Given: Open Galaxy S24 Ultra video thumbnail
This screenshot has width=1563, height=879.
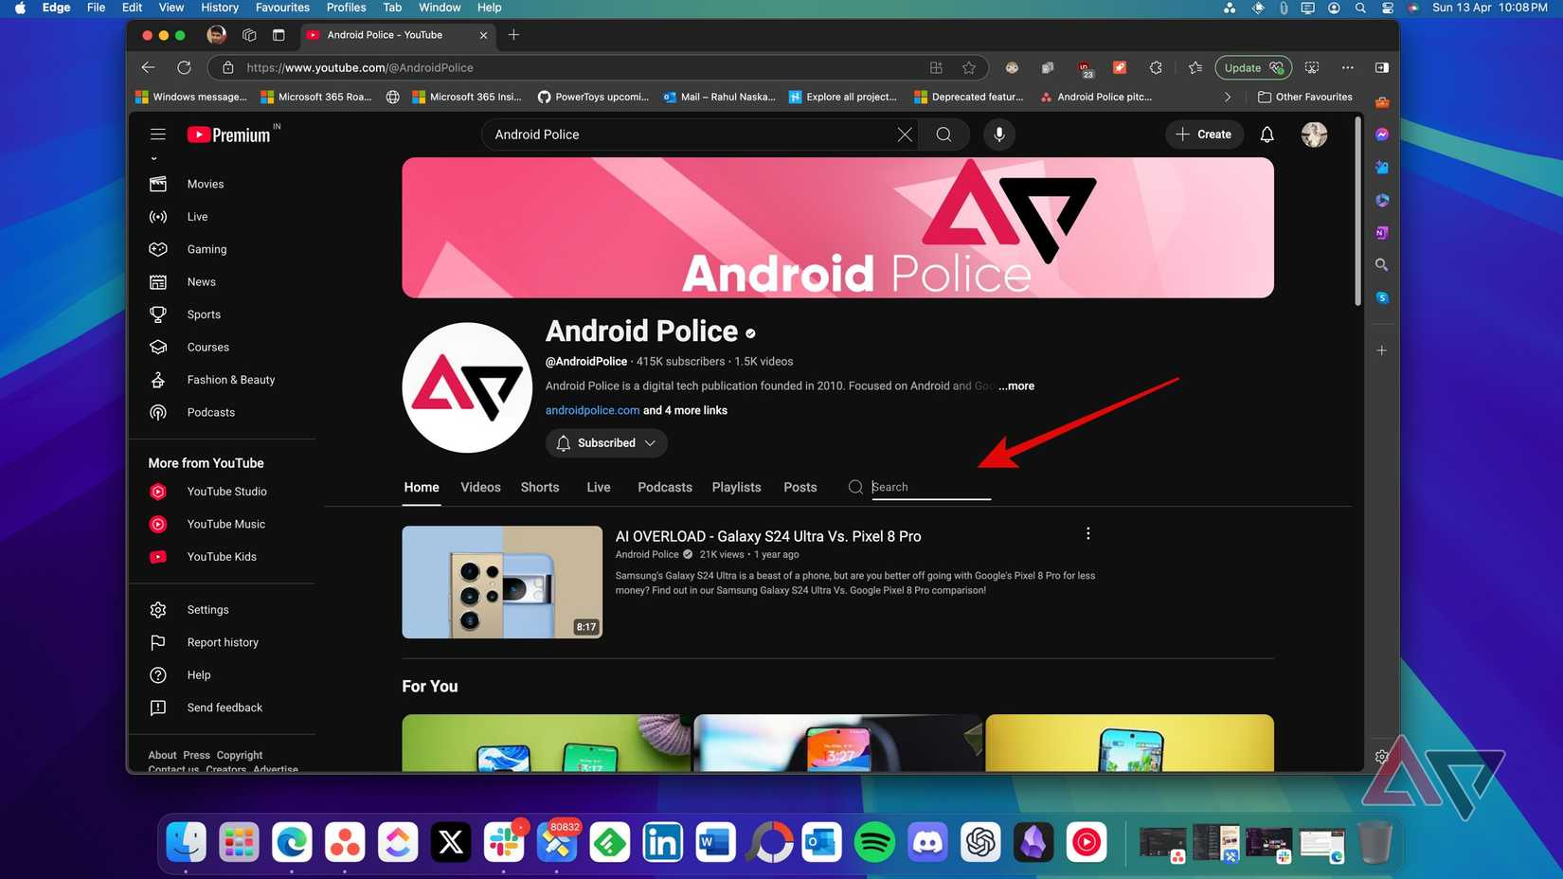Looking at the screenshot, I should point(502,582).
